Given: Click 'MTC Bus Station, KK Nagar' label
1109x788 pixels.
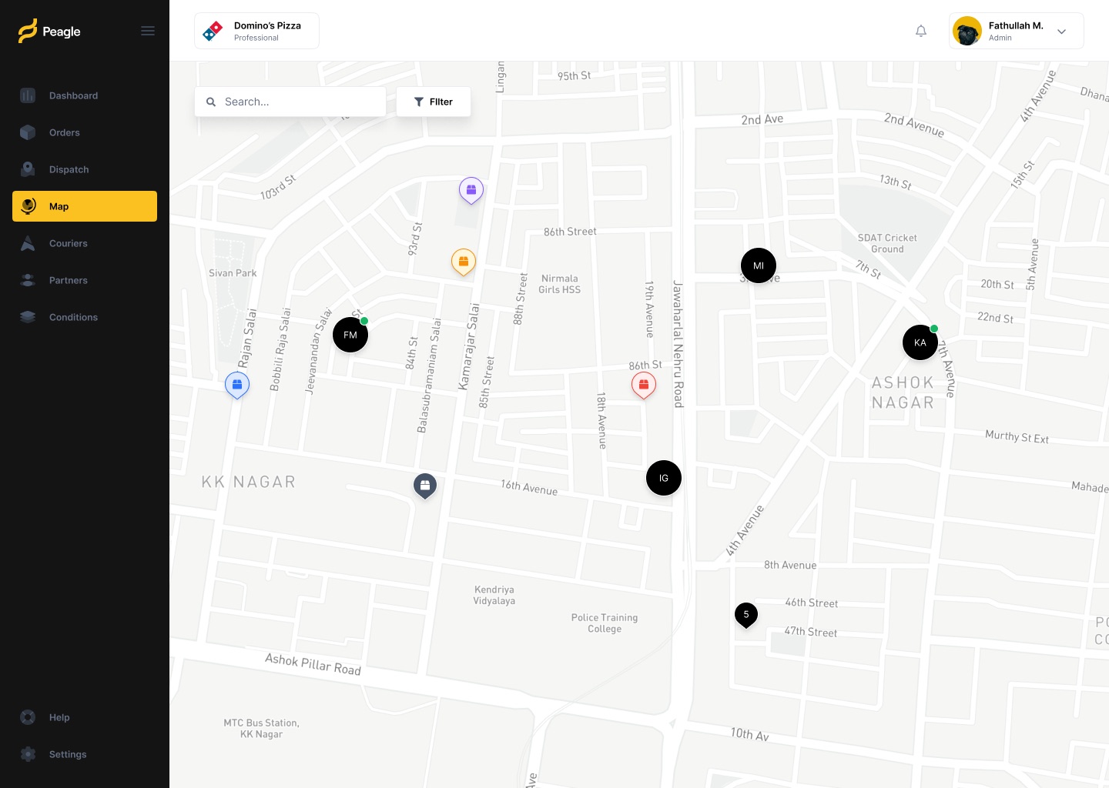Looking at the screenshot, I should click(x=261, y=729).
